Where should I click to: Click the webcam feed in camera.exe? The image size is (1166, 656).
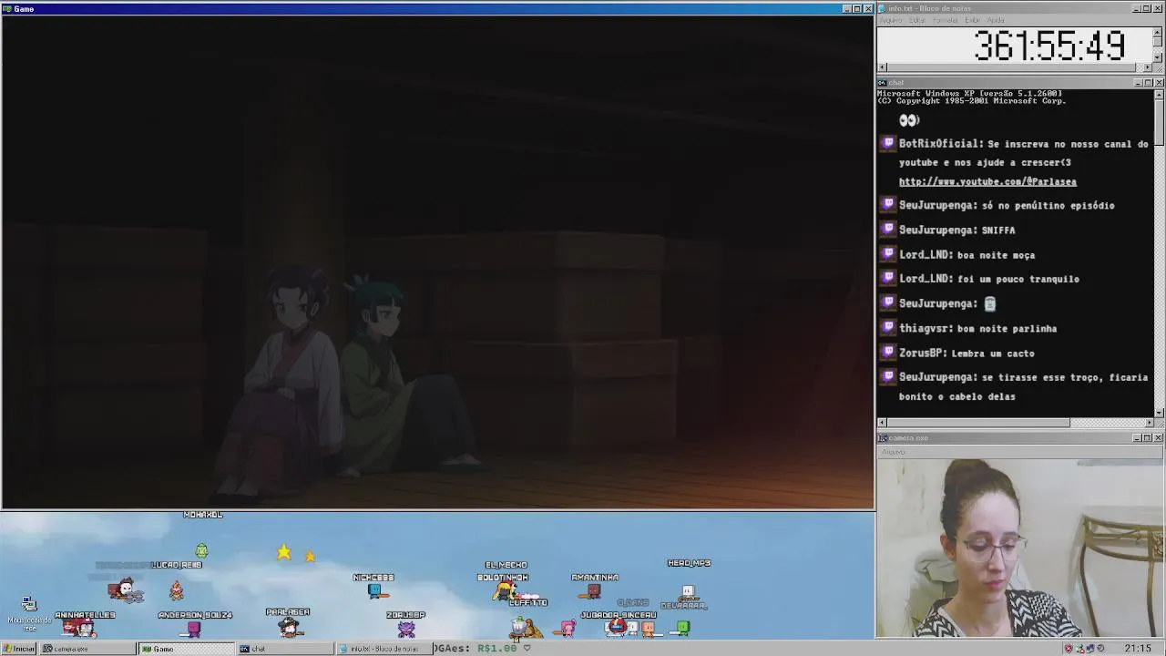(1020, 548)
